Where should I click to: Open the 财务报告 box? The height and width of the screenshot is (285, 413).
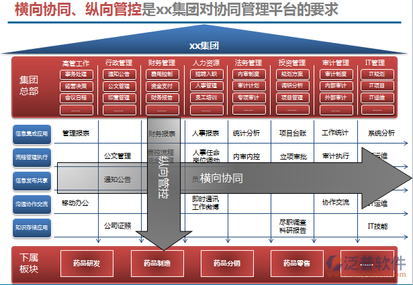pos(163,98)
